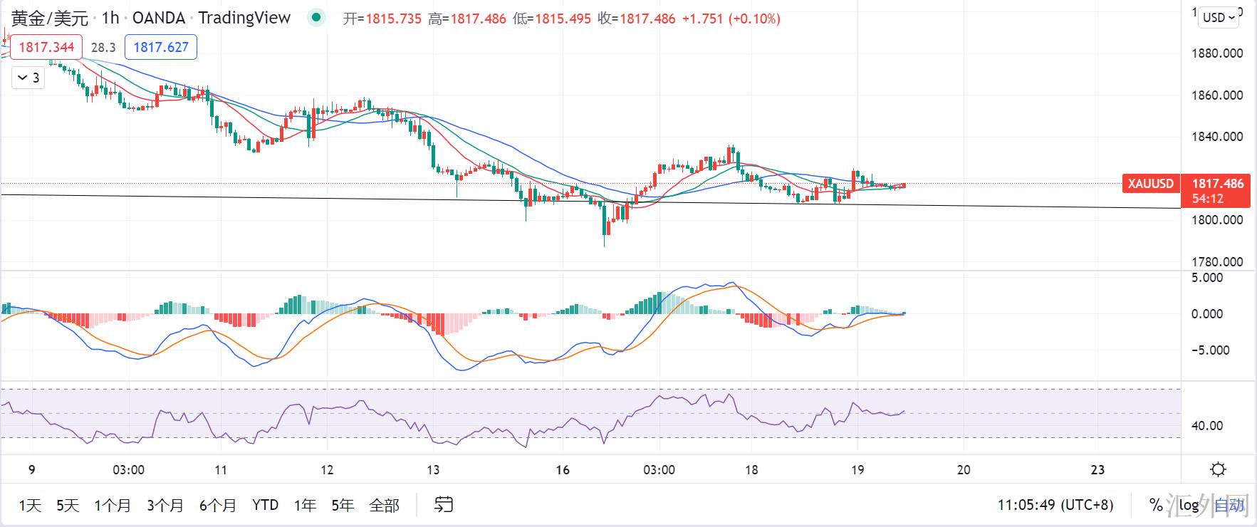Show 全部 time range data

click(x=384, y=505)
